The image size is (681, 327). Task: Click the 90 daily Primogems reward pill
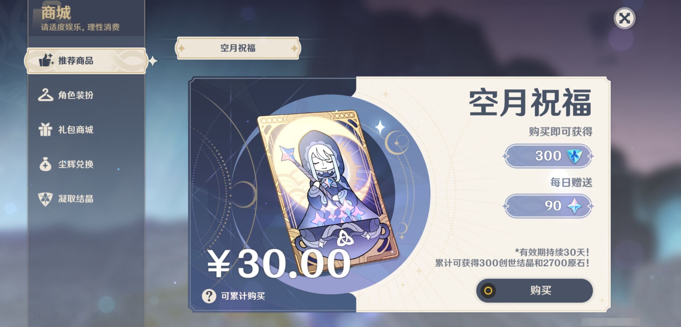548,206
